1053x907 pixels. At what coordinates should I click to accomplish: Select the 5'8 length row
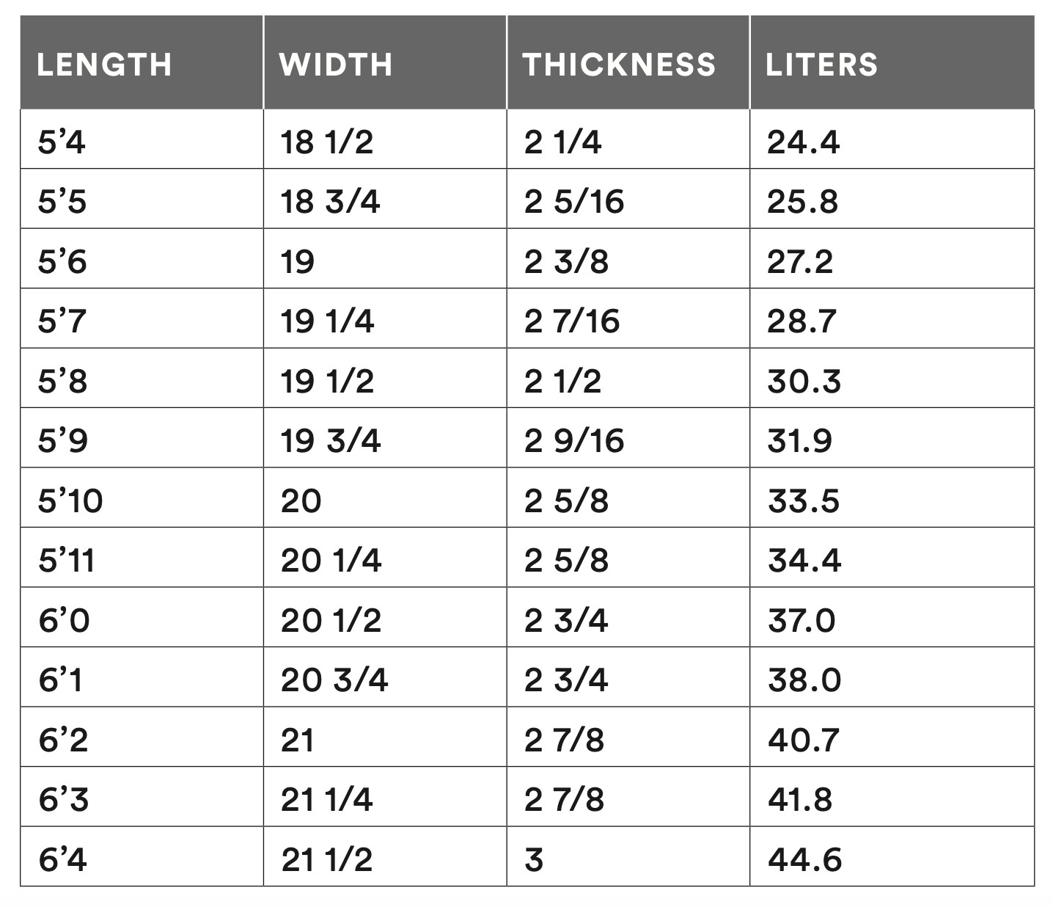click(x=526, y=379)
